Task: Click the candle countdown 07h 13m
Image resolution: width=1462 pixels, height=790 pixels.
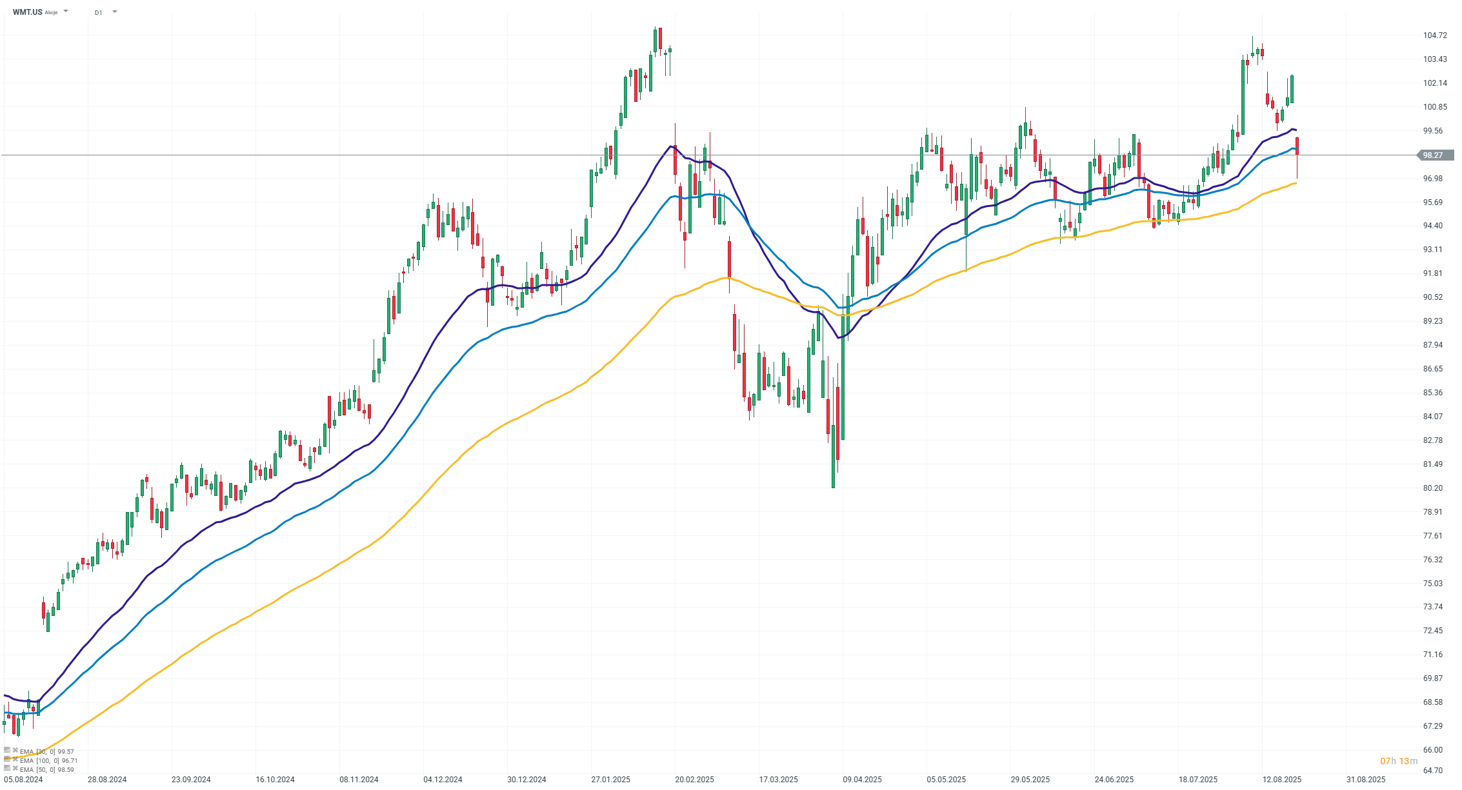Action: 1399,761
